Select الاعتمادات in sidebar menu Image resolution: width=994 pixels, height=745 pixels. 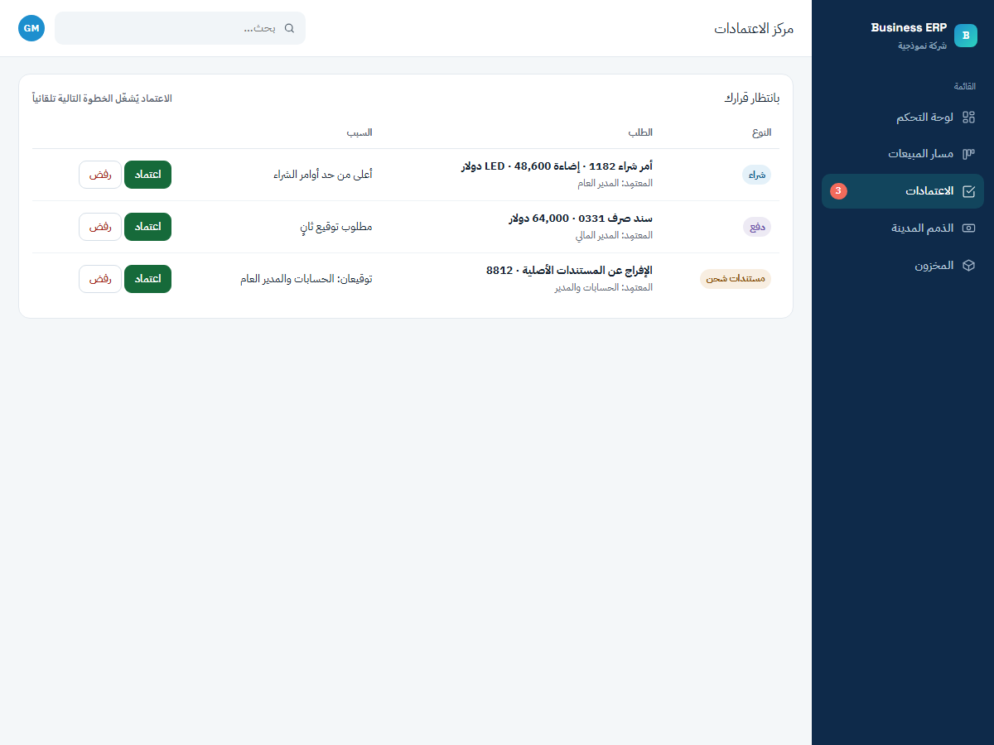coord(903,191)
